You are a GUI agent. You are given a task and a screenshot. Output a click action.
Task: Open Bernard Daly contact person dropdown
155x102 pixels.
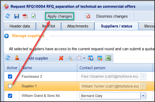click(143, 96)
